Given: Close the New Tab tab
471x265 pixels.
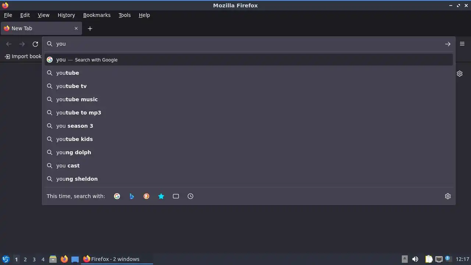Looking at the screenshot, I should [76, 28].
